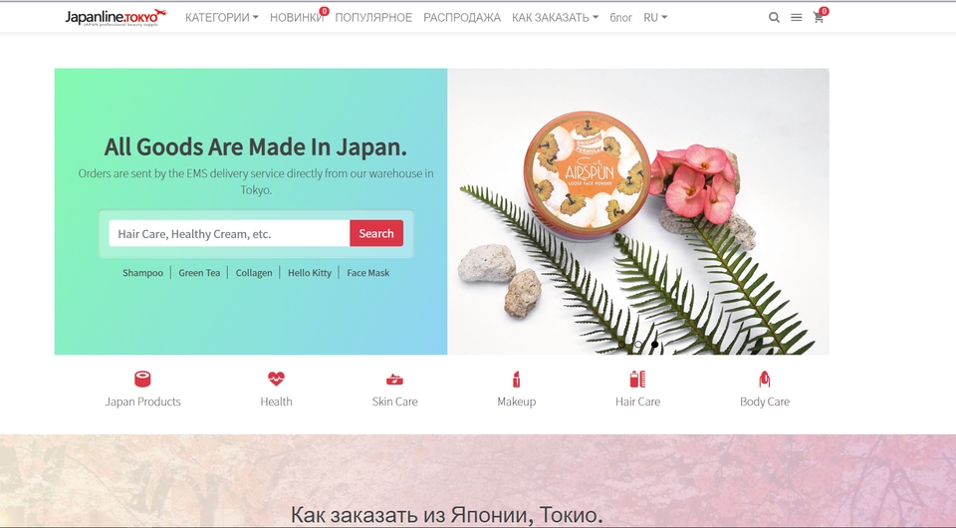Select the Makeup lipstick icon
956x528 pixels.
coord(517,380)
